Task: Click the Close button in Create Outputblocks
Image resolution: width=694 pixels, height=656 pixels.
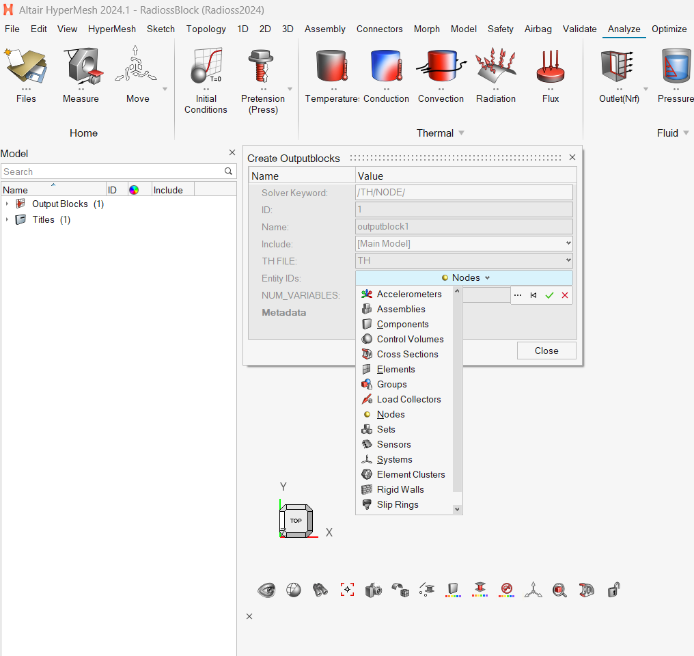Action: tap(546, 351)
